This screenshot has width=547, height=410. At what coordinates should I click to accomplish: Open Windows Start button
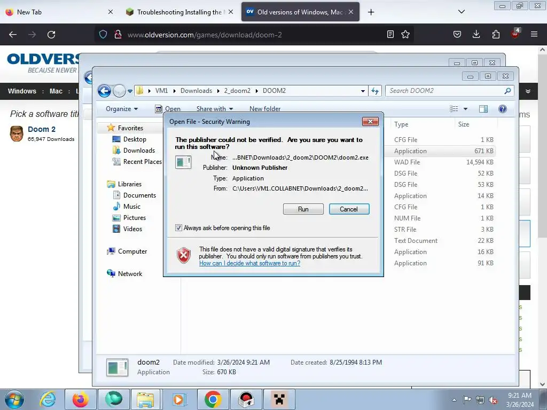tap(14, 399)
